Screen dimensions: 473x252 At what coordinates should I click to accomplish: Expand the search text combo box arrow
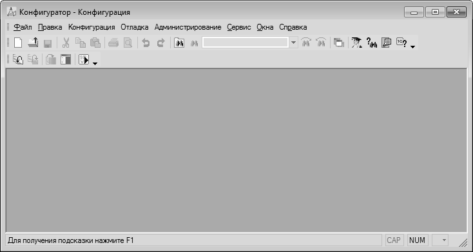(293, 43)
